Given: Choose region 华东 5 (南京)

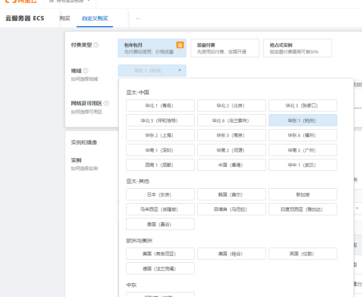Looking at the screenshot, I should coord(232,135).
